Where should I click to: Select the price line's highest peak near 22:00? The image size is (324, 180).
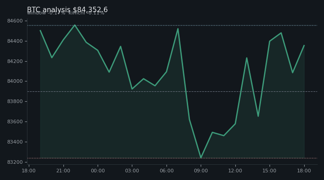click(75, 25)
